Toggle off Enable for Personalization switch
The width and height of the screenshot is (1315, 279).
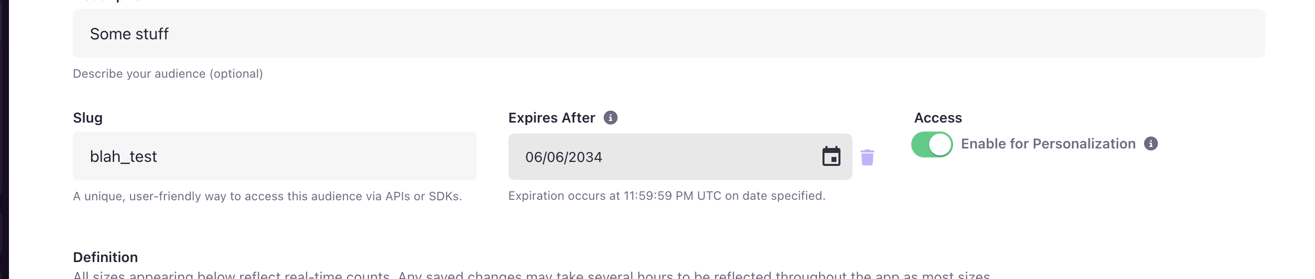[x=932, y=144]
